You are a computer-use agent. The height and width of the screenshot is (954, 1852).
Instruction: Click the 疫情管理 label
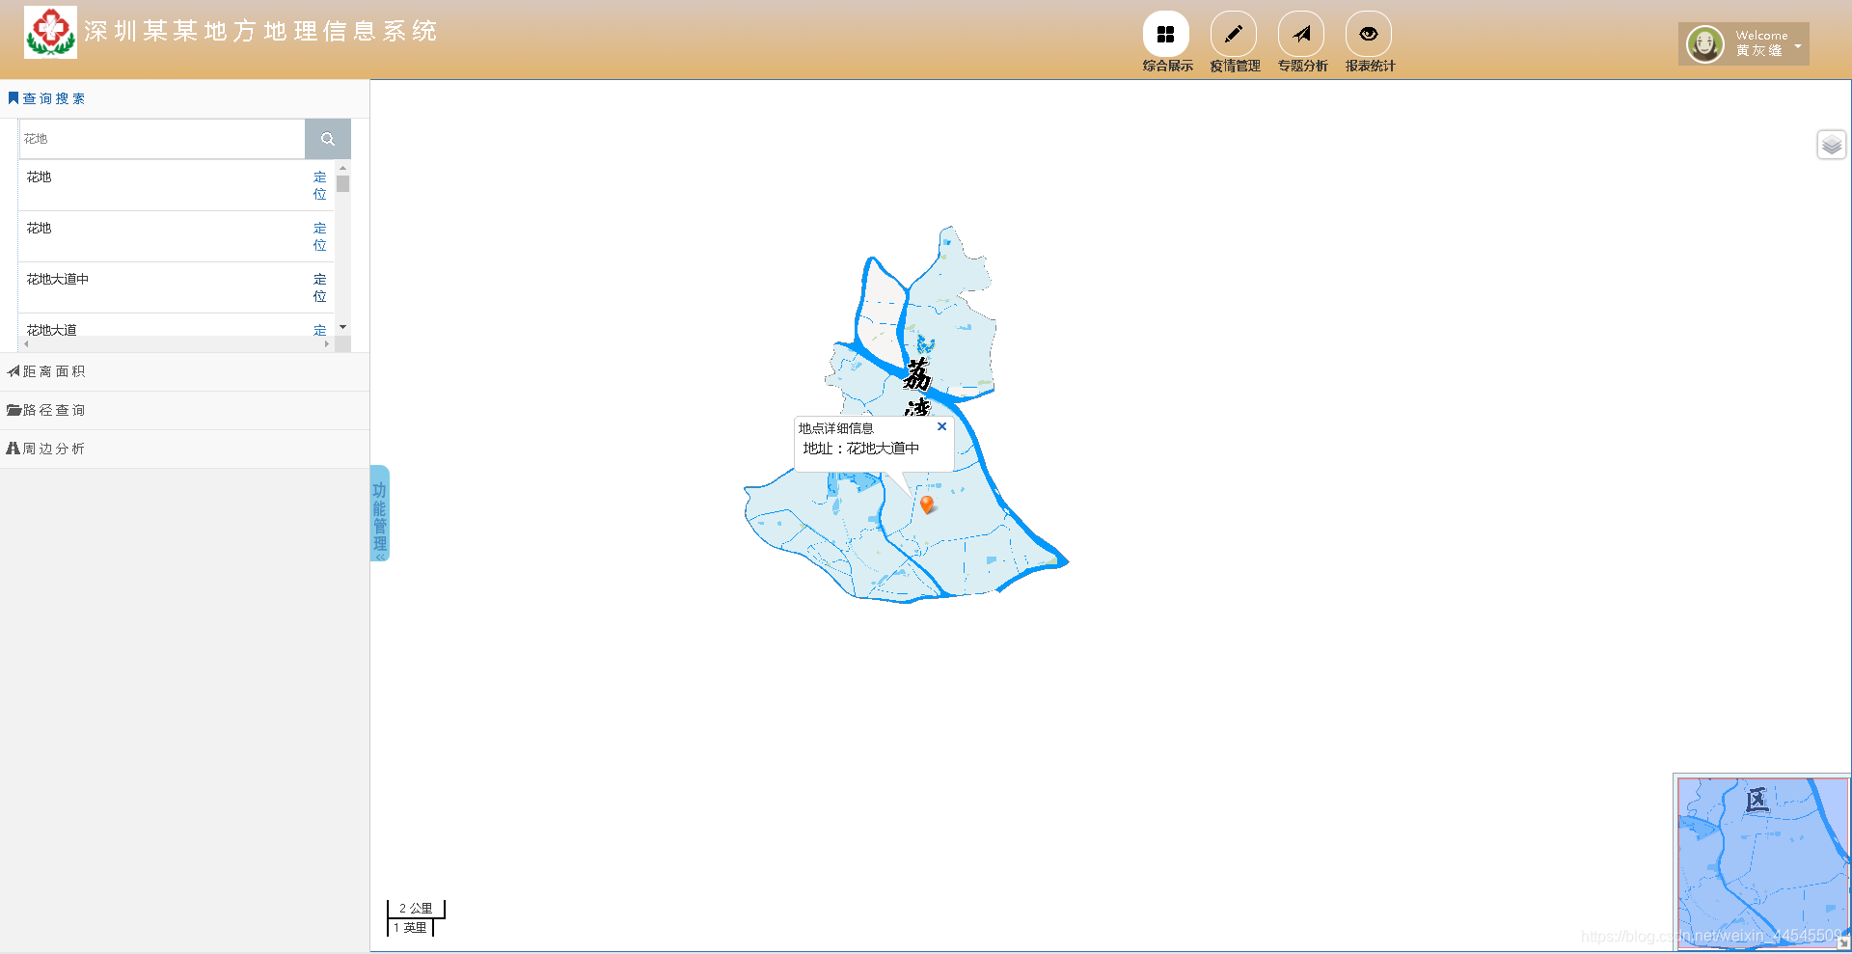1235,66
